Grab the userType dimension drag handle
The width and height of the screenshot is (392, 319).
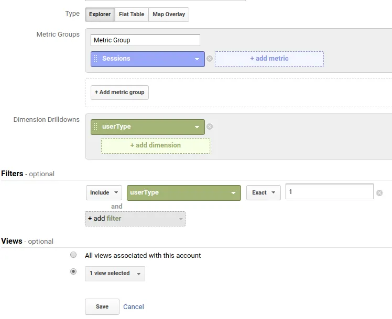95,127
